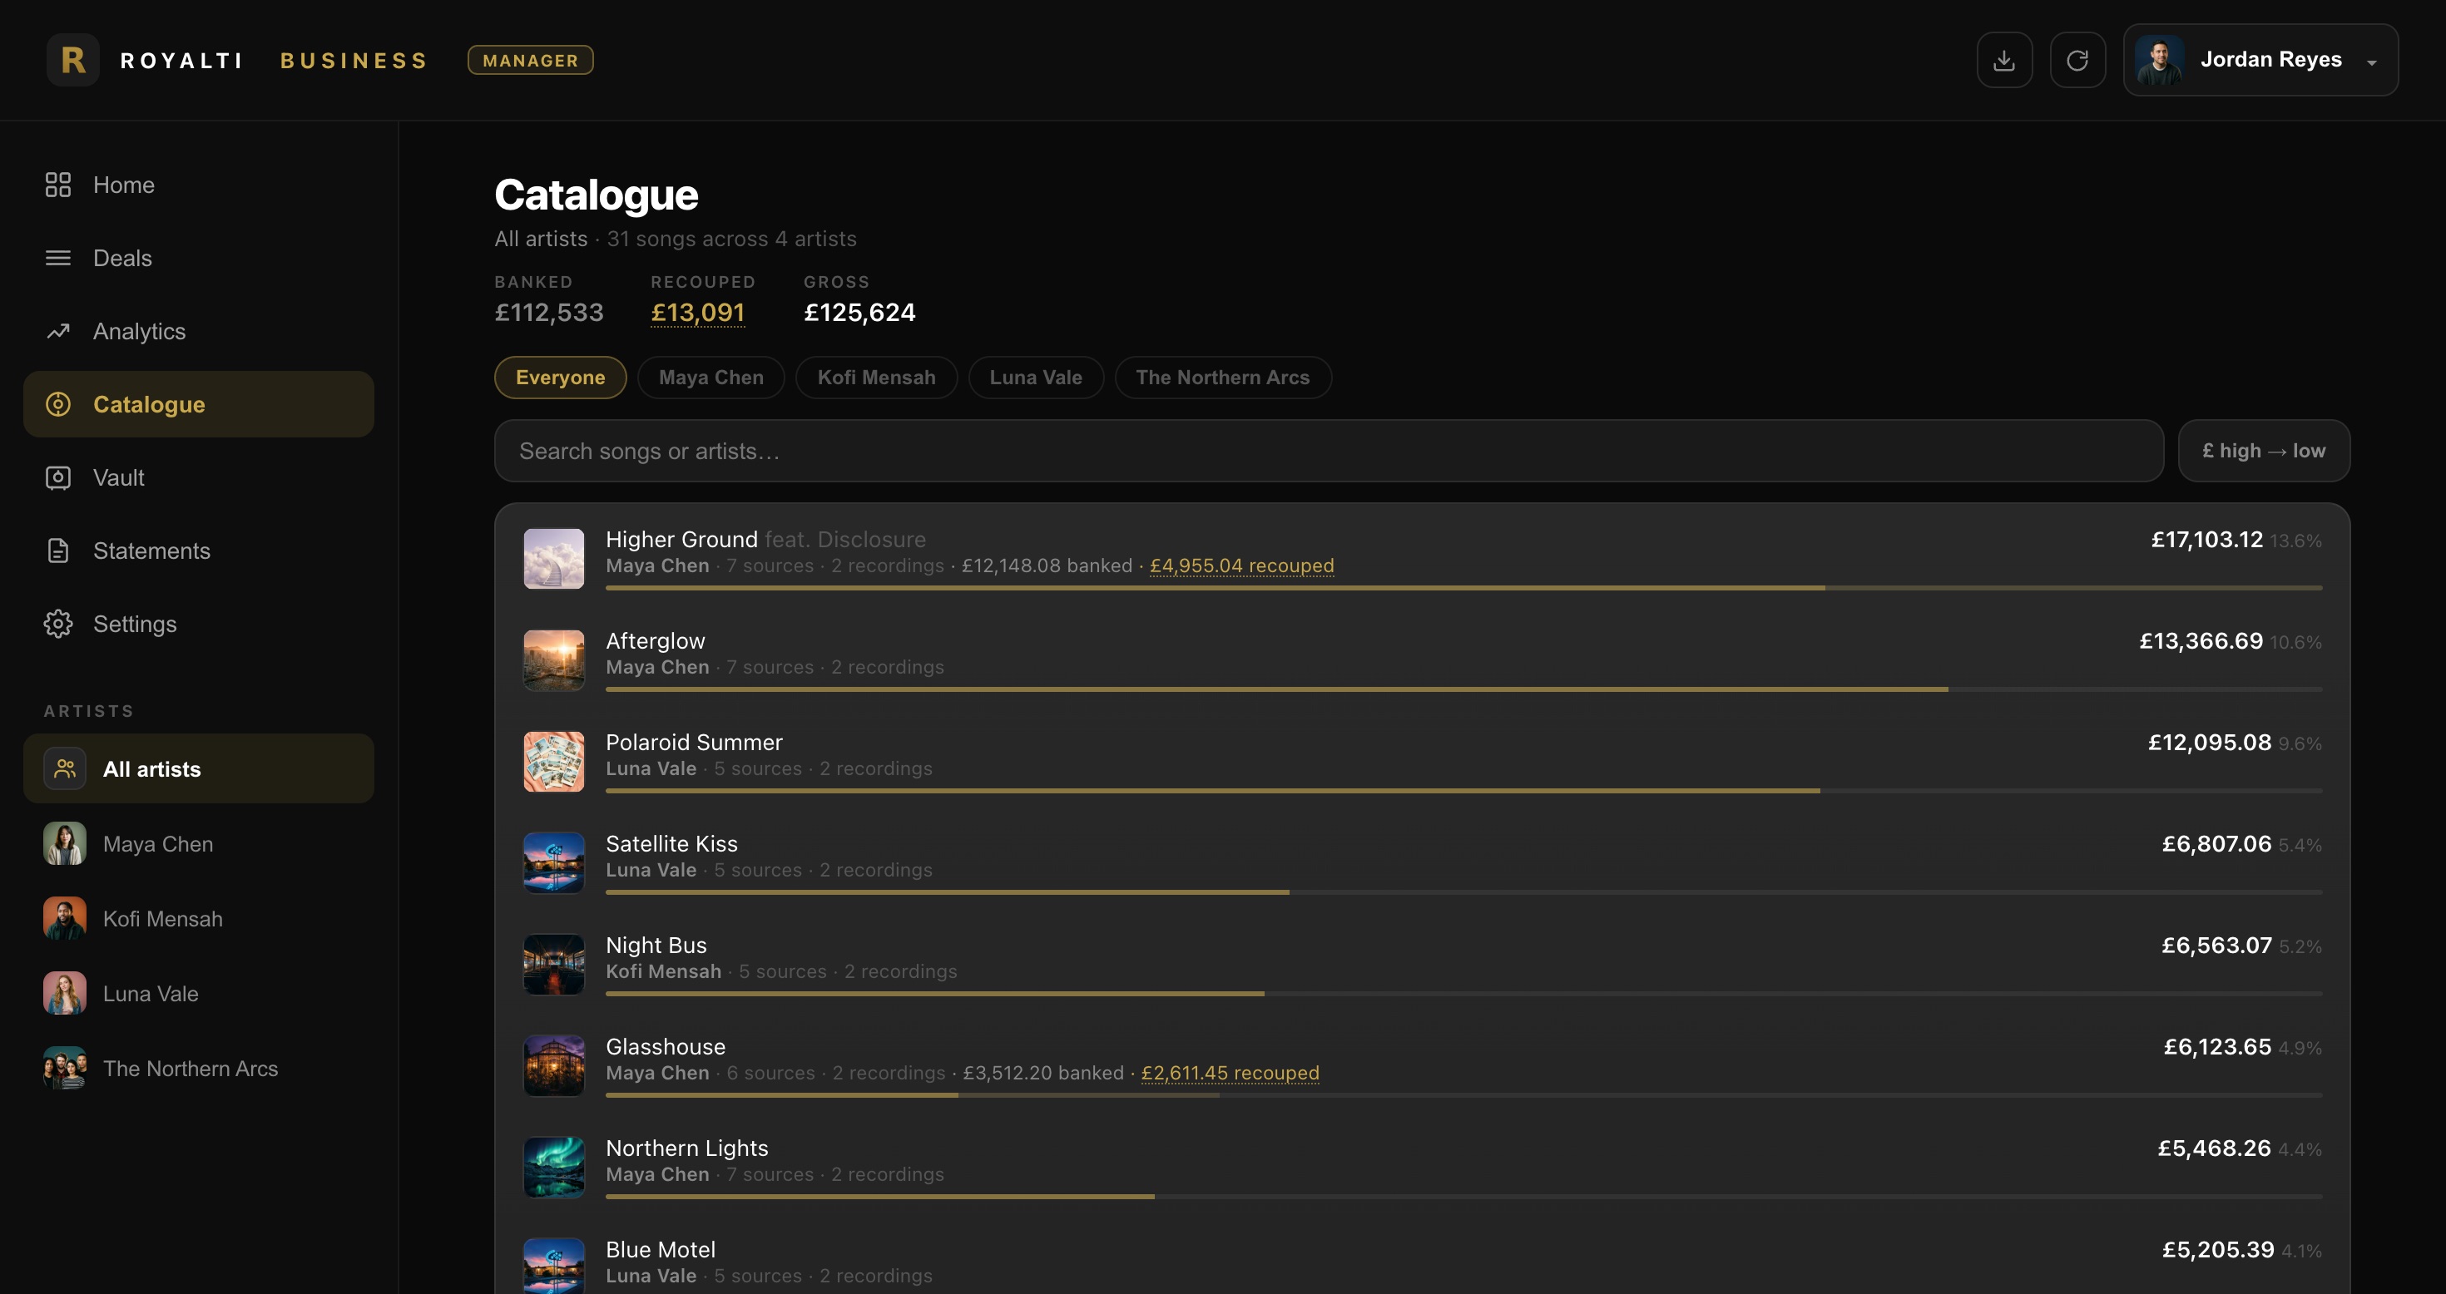The height and width of the screenshot is (1294, 2446).
Task: Open Home via its grid icon
Action: tap(58, 184)
